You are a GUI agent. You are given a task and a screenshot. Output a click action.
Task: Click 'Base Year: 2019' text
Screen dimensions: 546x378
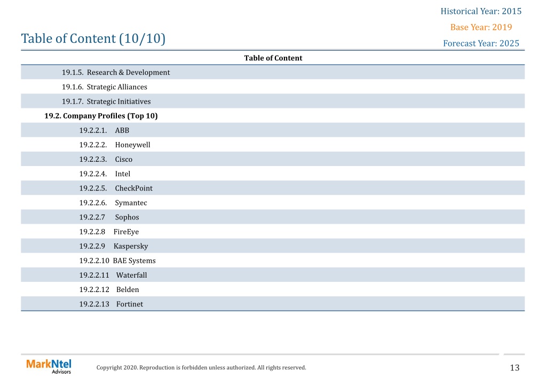click(x=481, y=27)
